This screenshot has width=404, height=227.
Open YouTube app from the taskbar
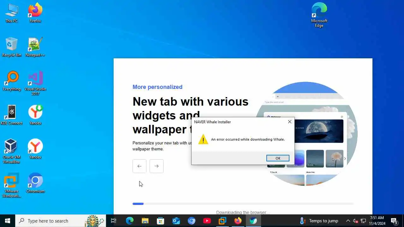207,221
